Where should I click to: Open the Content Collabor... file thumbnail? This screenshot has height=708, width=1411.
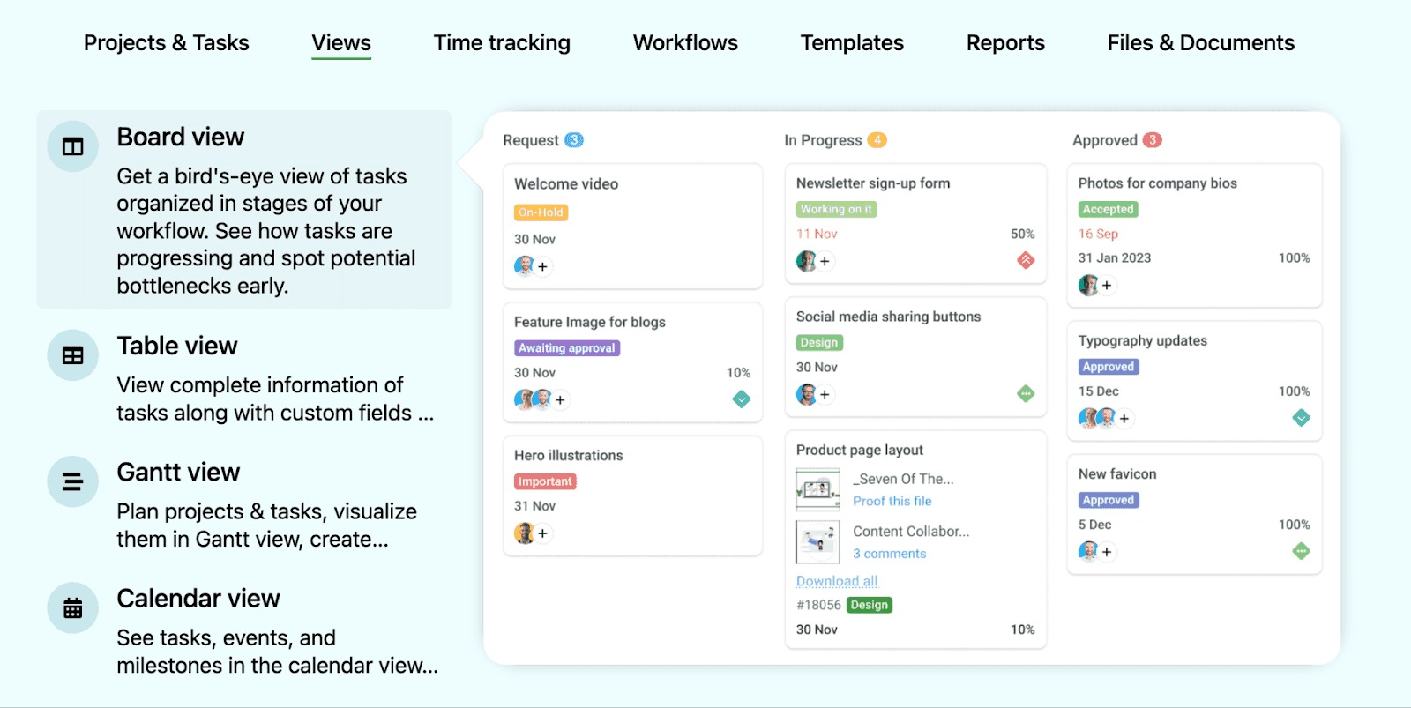(x=818, y=542)
